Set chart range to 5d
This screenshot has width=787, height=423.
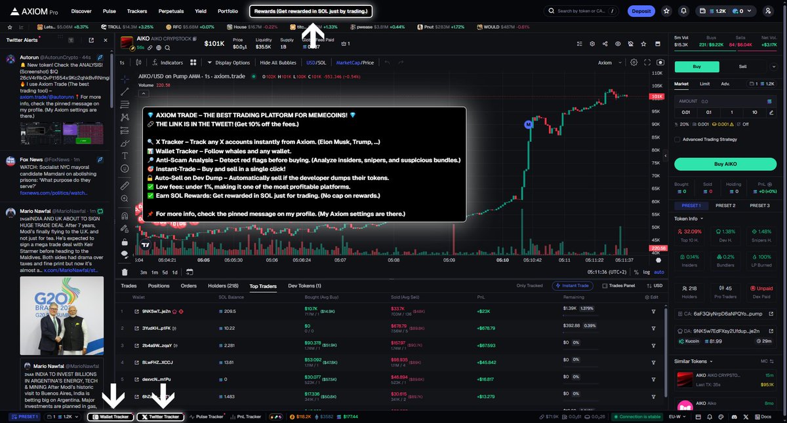click(x=165, y=272)
